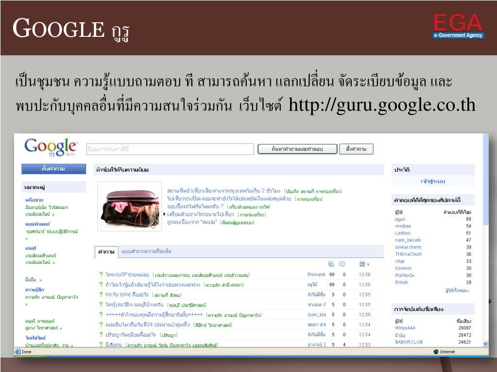The image size is (497, 372).
Task: Open user 'nam_becute' profile link
Action: coord(408,240)
